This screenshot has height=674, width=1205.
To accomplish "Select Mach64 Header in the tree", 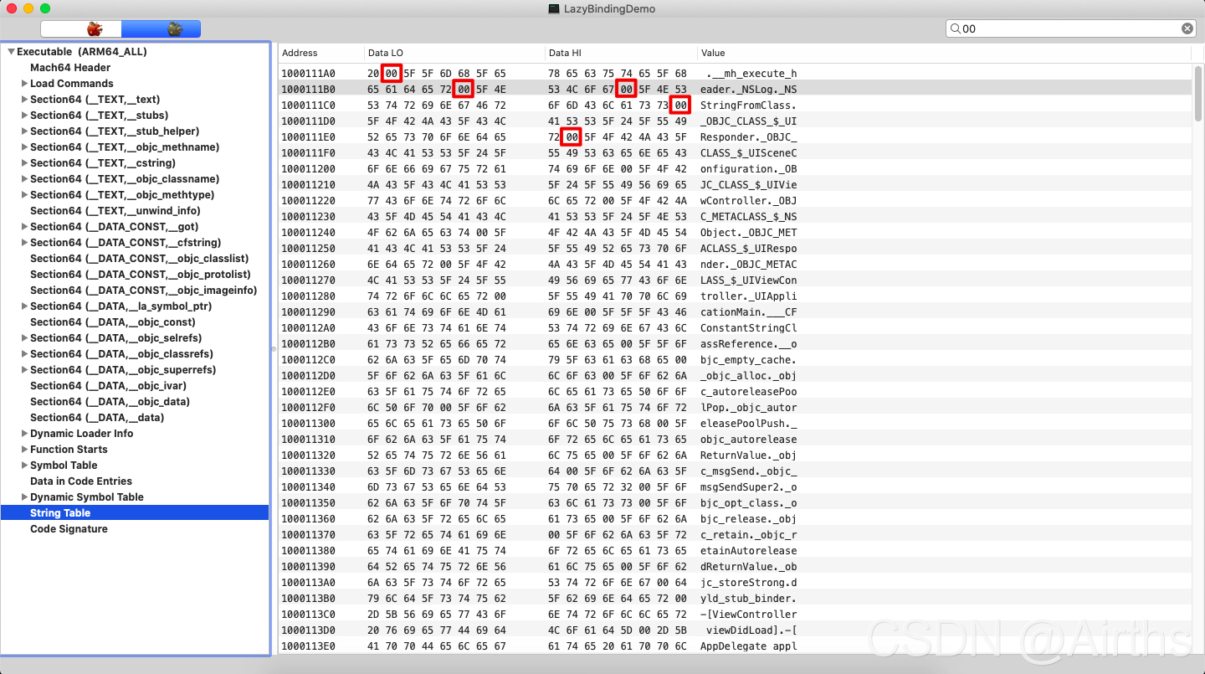I will coord(70,68).
